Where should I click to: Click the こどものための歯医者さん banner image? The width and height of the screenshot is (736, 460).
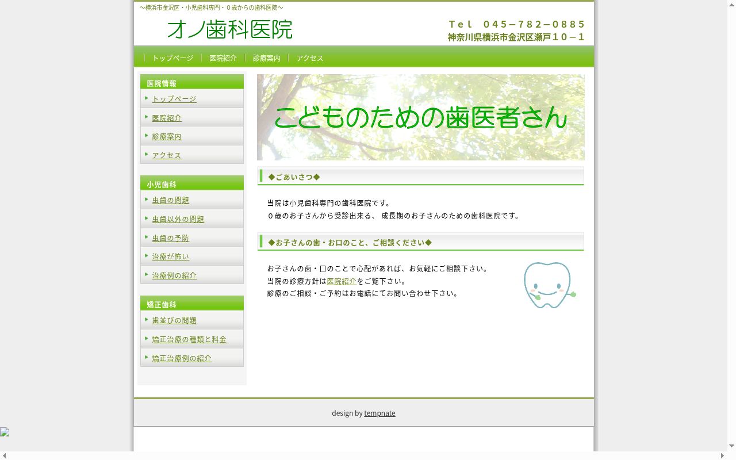click(x=421, y=117)
